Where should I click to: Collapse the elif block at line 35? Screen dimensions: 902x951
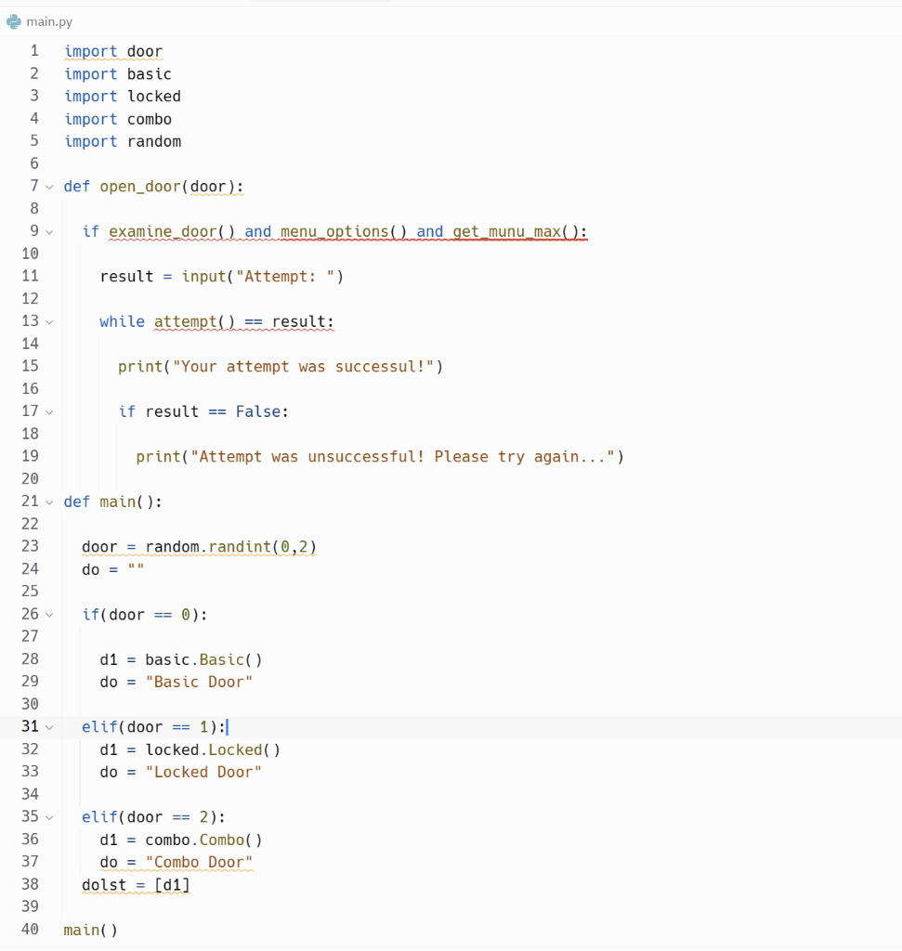click(49, 816)
